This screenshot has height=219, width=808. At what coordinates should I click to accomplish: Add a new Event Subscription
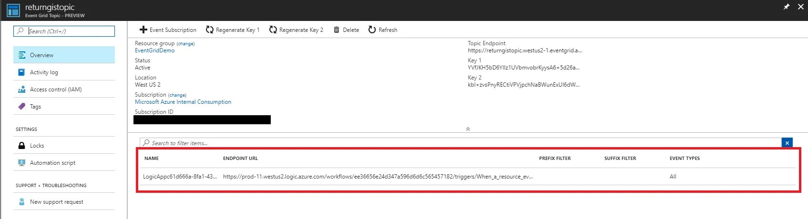(168, 30)
